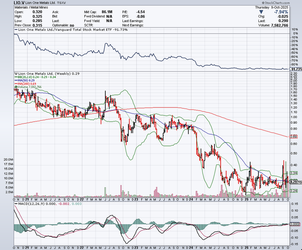Click the candlestick icon beside Lion One Metals (Weekly)
302x250 pixels.
point(15,73)
